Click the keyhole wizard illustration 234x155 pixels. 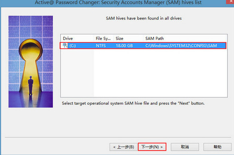30,62
